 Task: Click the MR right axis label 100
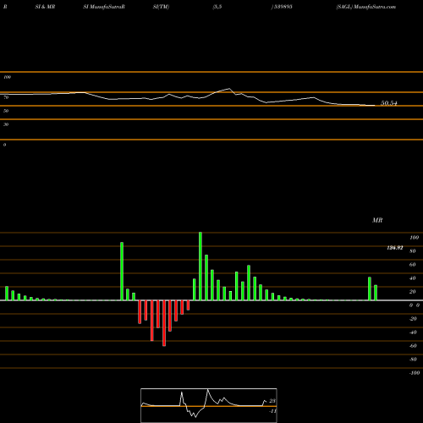pyautogui.click(x=414, y=238)
